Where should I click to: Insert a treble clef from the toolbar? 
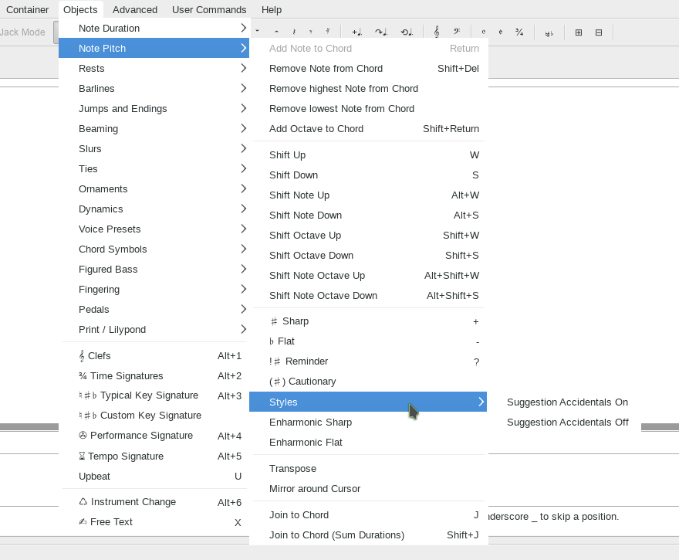pyautogui.click(x=437, y=32)
